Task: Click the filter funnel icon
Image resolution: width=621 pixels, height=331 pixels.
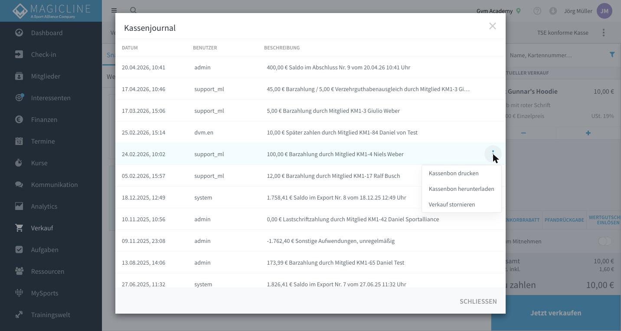Action: 612,55
